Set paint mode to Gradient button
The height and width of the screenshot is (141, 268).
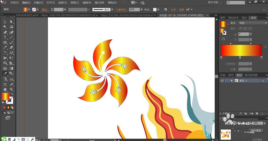click(x=8, y=107)
